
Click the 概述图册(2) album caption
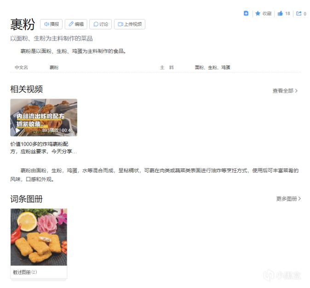click(x=25, y=272)
